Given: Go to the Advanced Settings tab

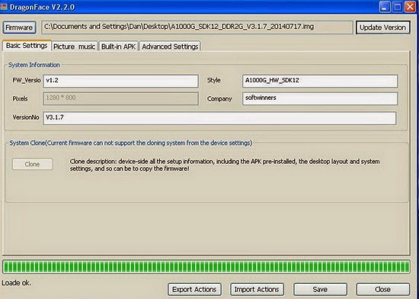Looking at the screenshot, I should pos(170,47).
